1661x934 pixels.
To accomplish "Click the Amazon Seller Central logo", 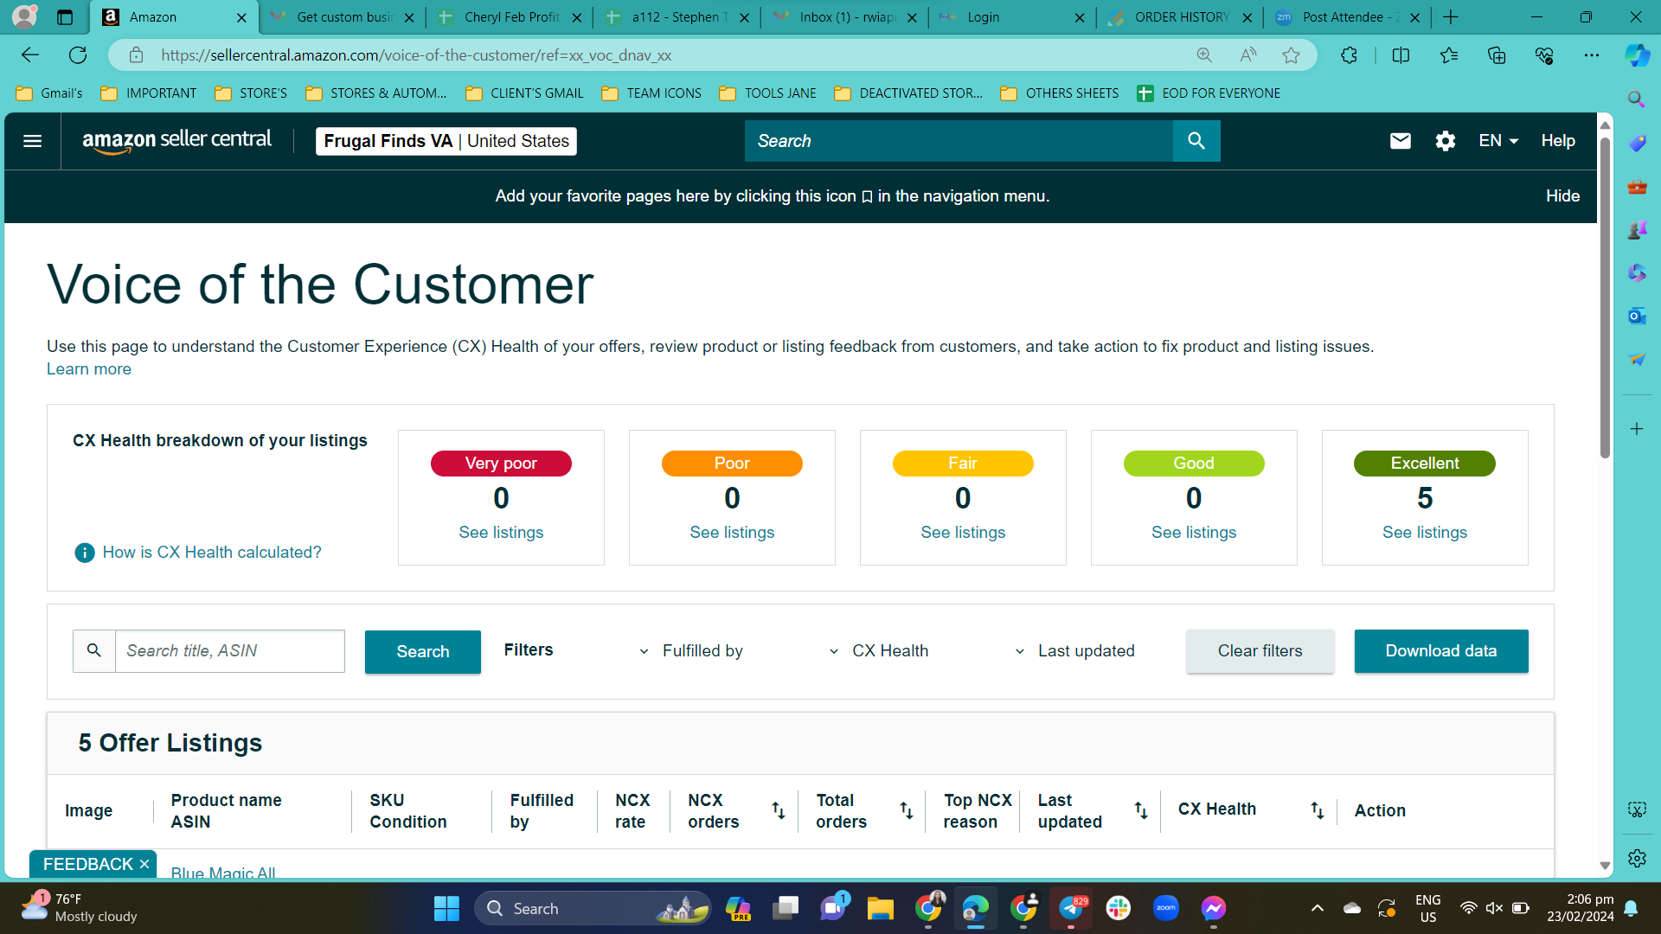I will coord(176,141).
